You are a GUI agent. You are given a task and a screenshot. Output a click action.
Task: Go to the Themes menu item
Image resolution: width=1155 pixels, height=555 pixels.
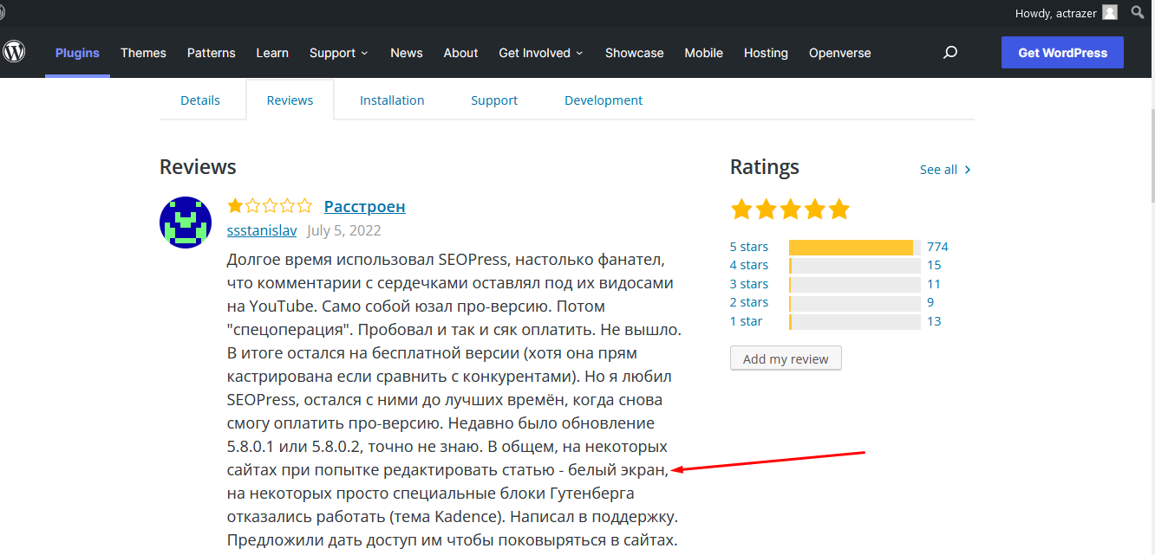pos(143,53)
